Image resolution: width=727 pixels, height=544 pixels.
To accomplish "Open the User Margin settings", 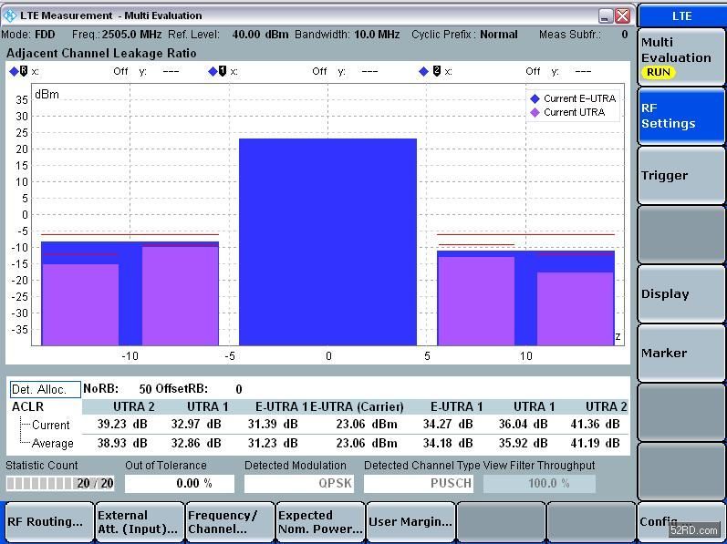I will pos(410,522).
